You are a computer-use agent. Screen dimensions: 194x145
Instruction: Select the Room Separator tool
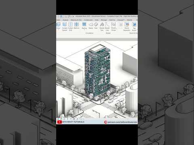[x=127, y=27]
